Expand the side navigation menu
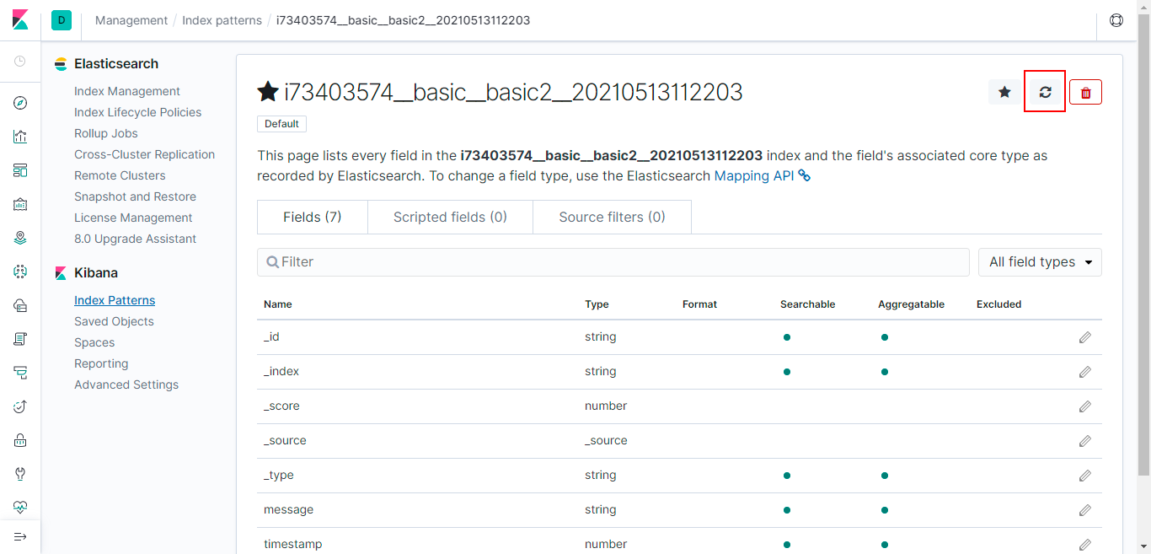This screenshot has height=554, width=1151. (x=20, y=536)
